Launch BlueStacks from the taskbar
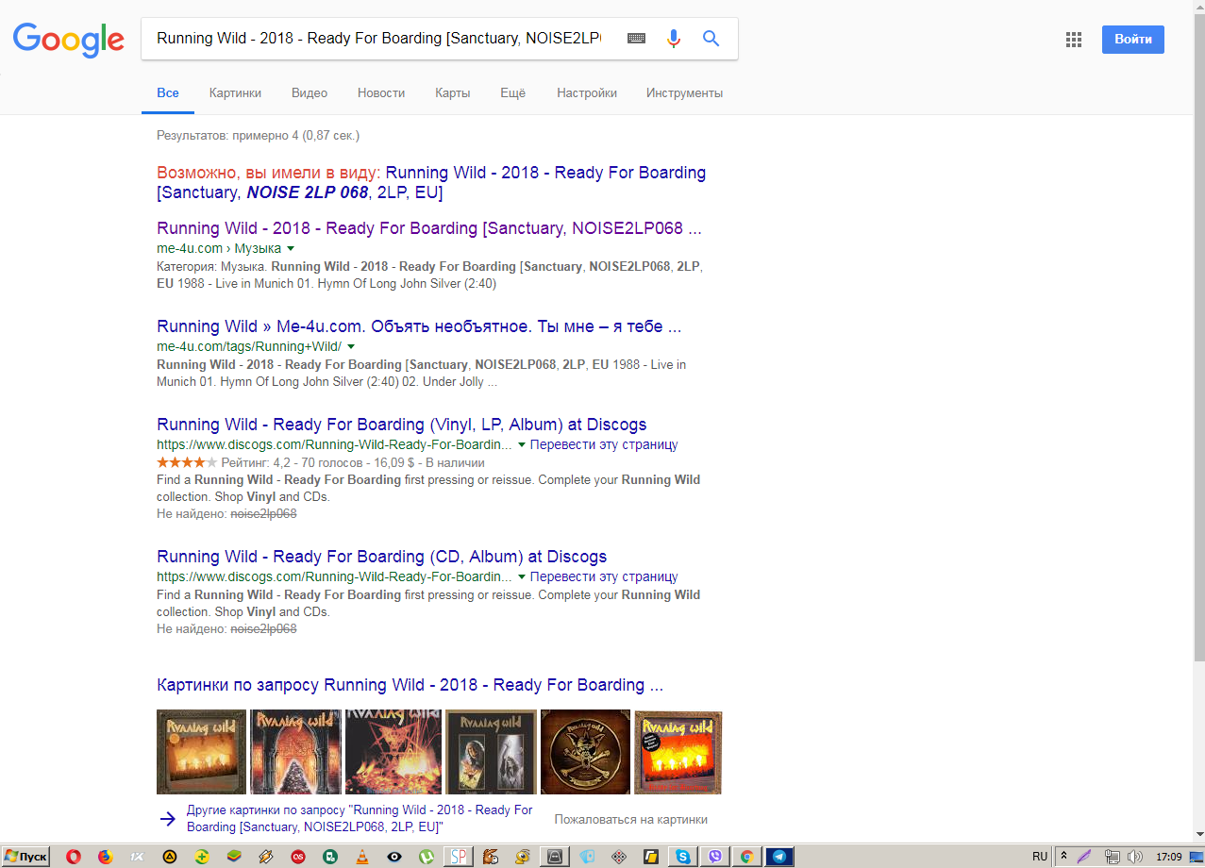 tap(233, 857)
